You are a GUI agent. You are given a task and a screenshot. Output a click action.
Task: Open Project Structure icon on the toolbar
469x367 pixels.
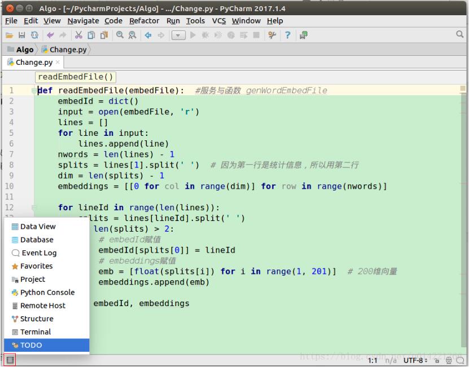click(303, 35)
